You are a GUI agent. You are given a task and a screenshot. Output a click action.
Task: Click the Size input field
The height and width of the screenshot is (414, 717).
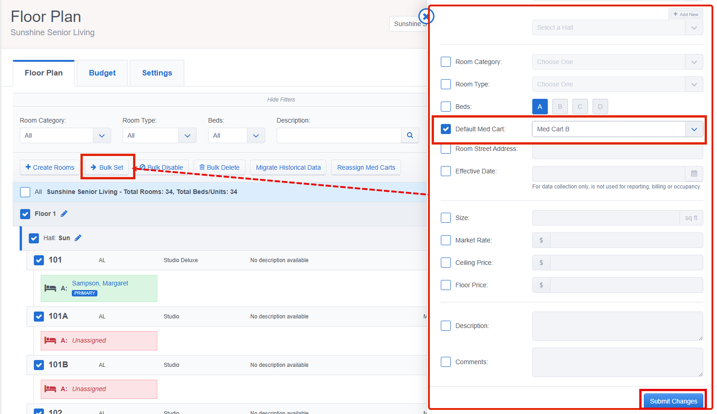point(606,218)
